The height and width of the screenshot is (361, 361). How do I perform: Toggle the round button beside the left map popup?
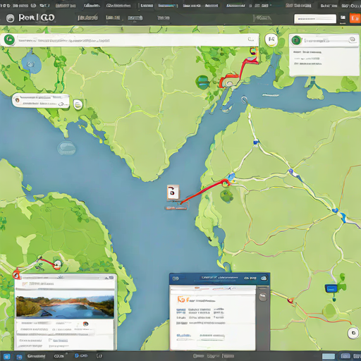[x=78, y=104]
